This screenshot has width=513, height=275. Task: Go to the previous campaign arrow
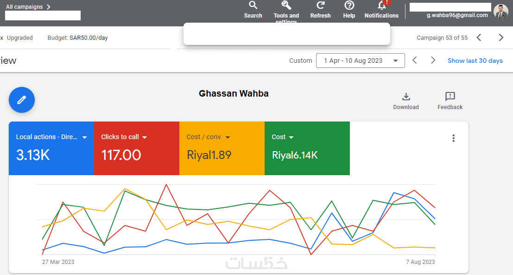coord(479,38)
